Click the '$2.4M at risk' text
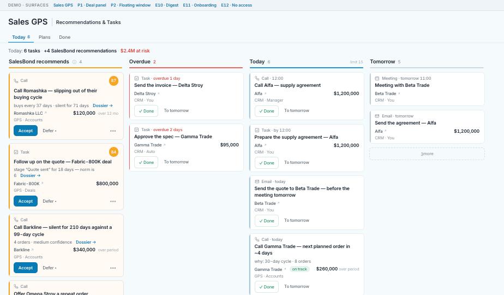The height and width of the screenshot is (295, 504). [135, 51]
